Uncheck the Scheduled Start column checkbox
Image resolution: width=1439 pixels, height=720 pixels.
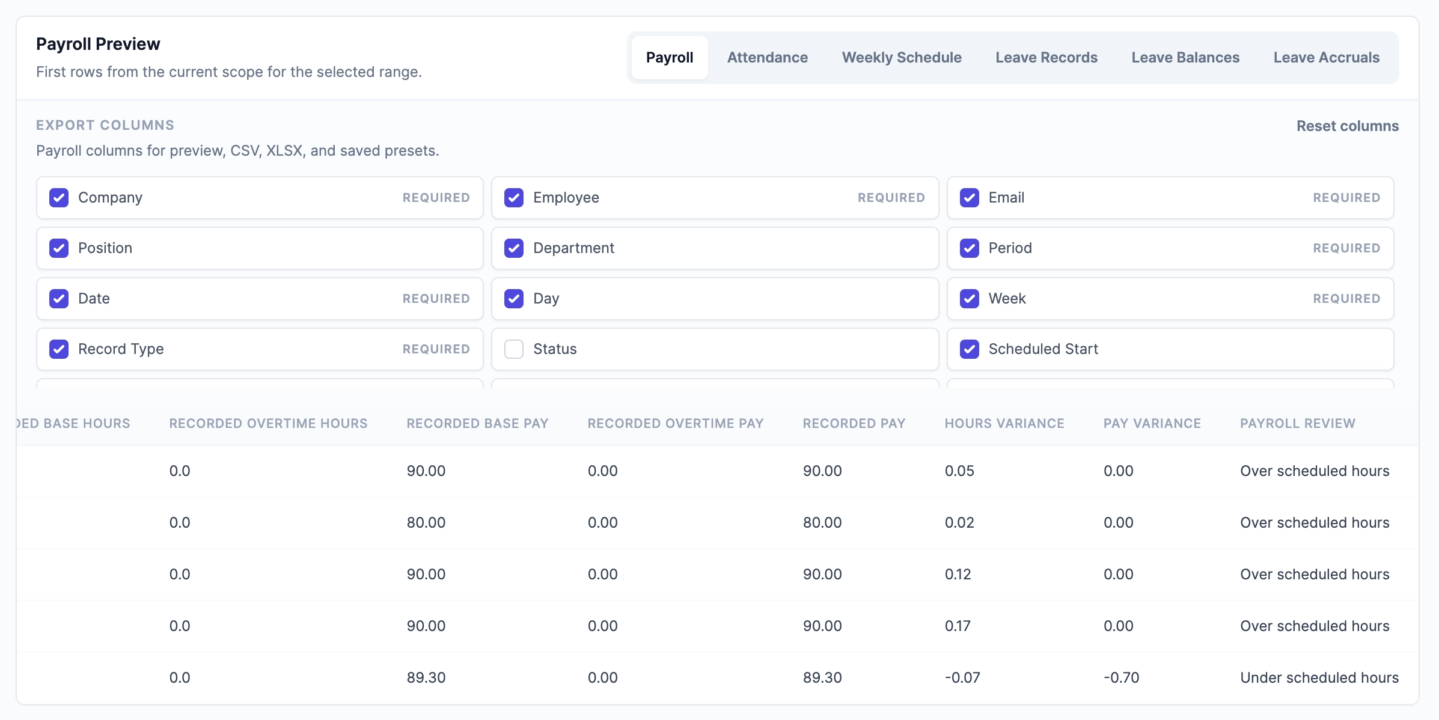click(970, 349)
